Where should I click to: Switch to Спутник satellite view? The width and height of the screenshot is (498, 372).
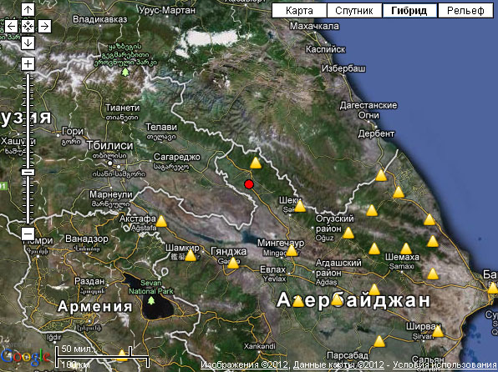354,11
